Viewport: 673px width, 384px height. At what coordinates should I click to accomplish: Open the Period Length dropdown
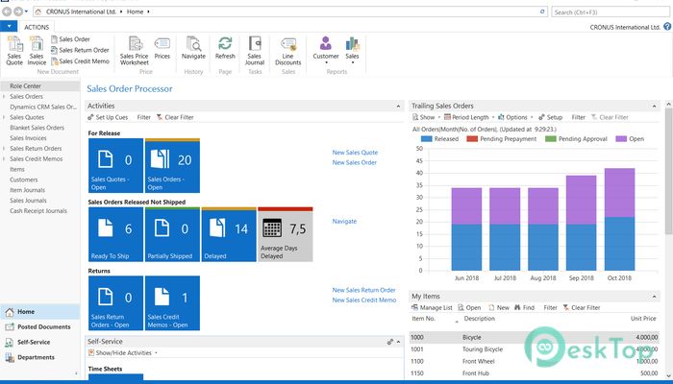pos(469,117)
